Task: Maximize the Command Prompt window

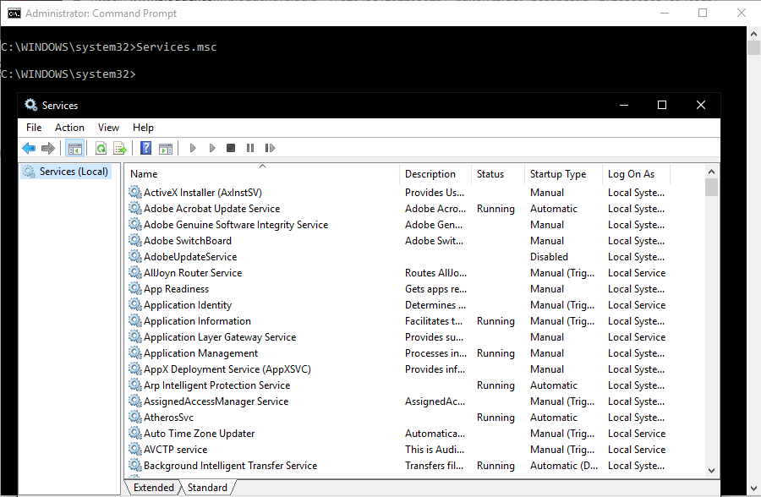Action: click(703, 14)
